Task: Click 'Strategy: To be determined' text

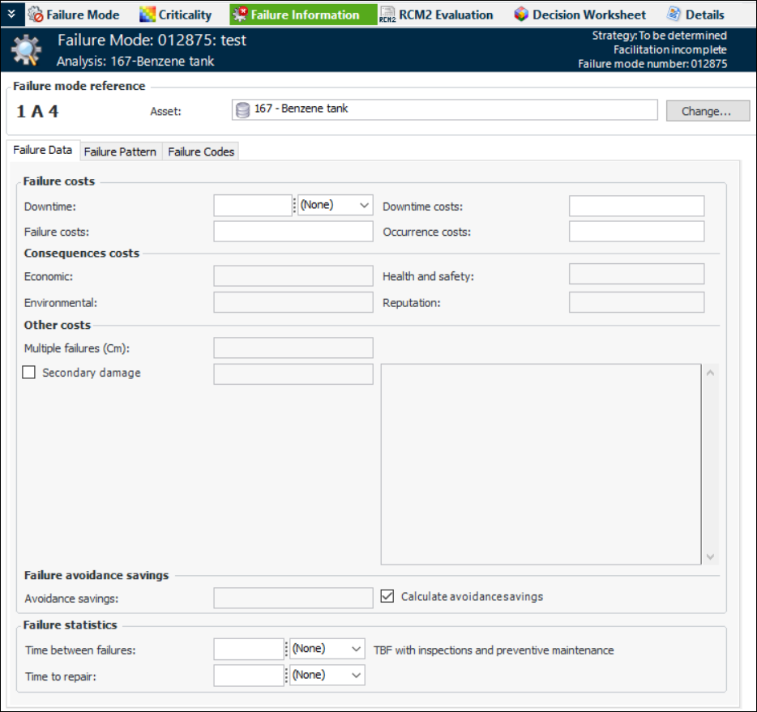Action: coord(660,35)
